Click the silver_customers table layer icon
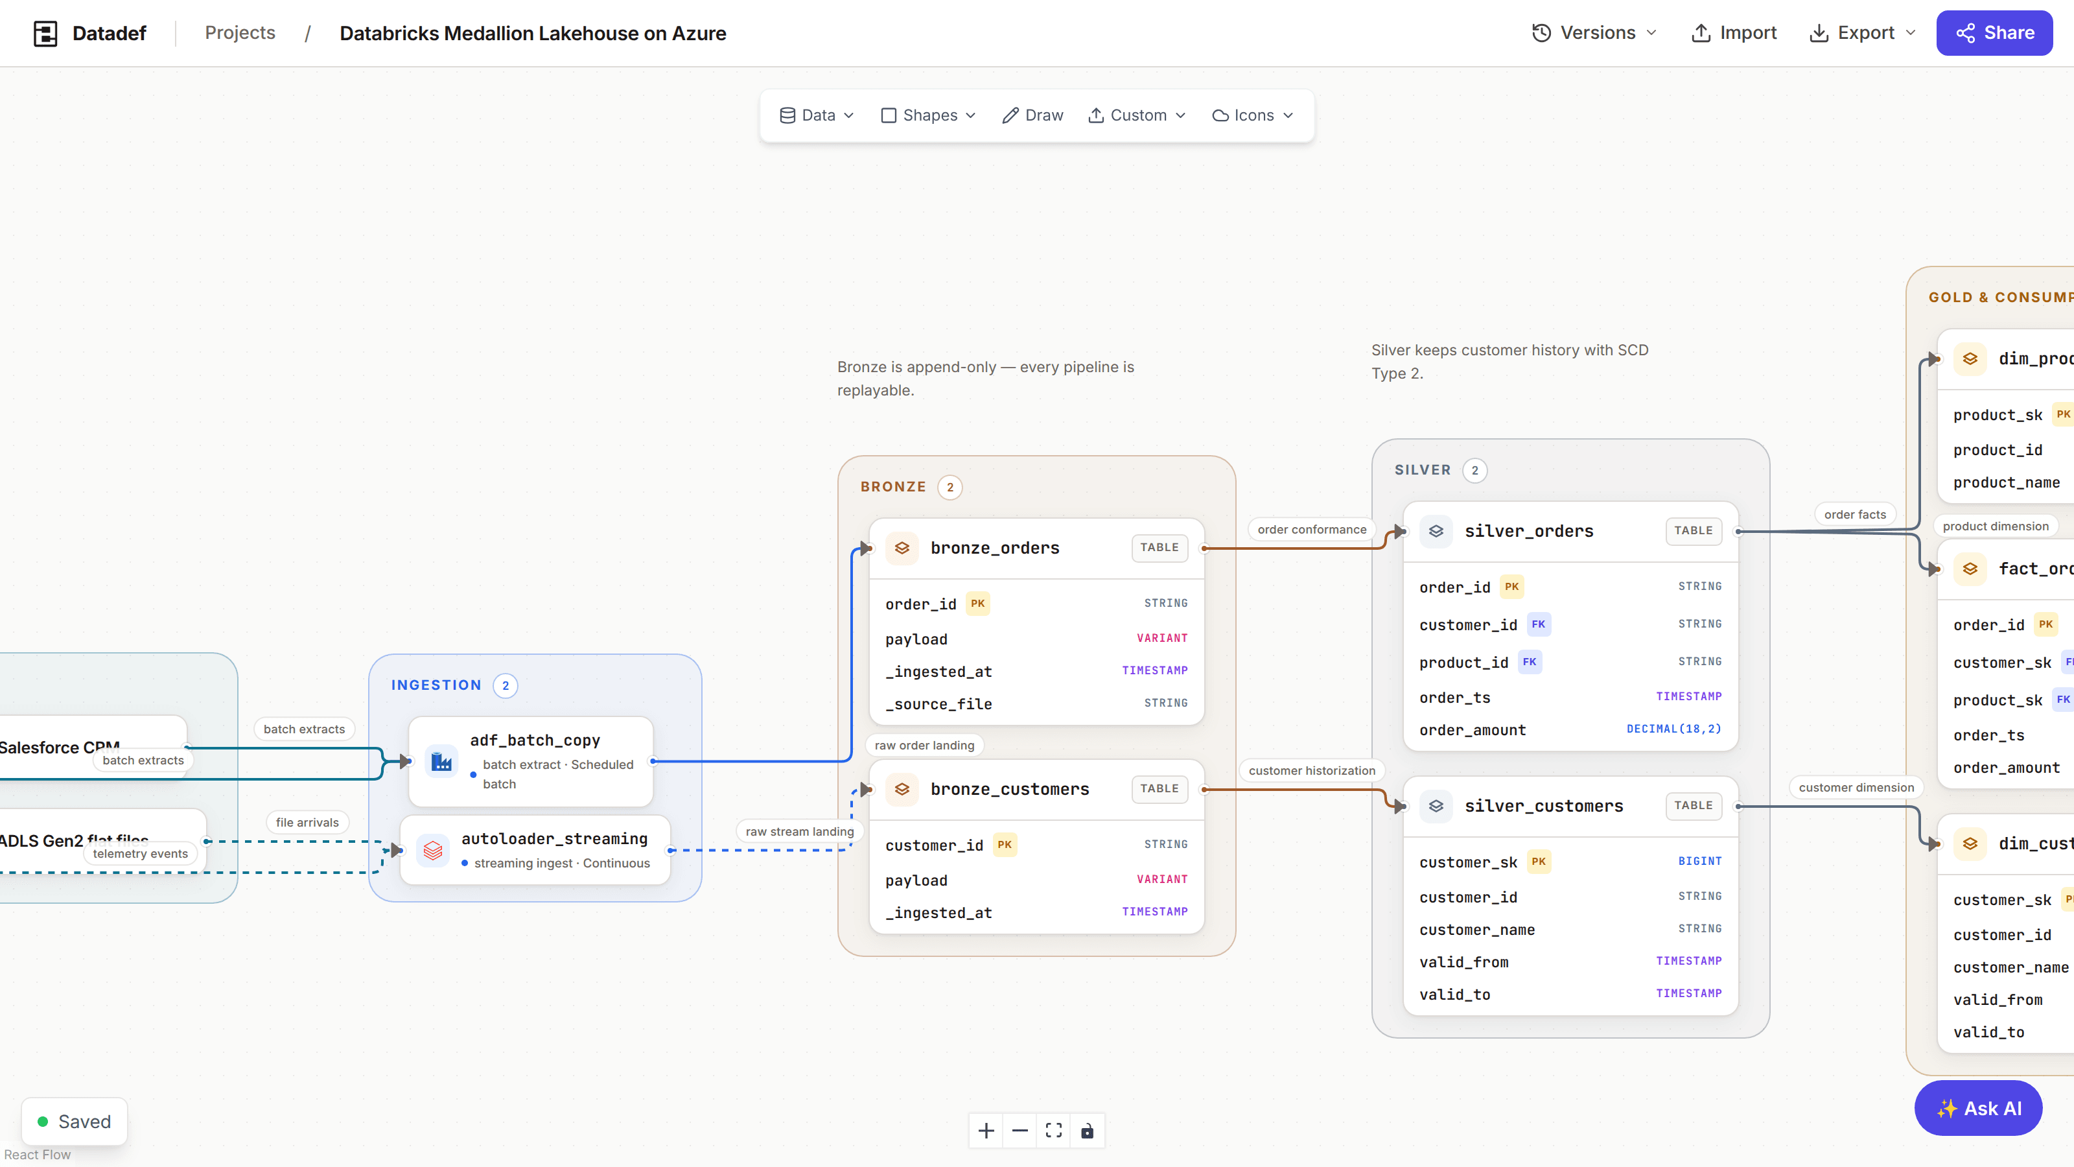The width and height of the screenshot is (2074, 1167). pyautogui.click(x=1436, y=805)
